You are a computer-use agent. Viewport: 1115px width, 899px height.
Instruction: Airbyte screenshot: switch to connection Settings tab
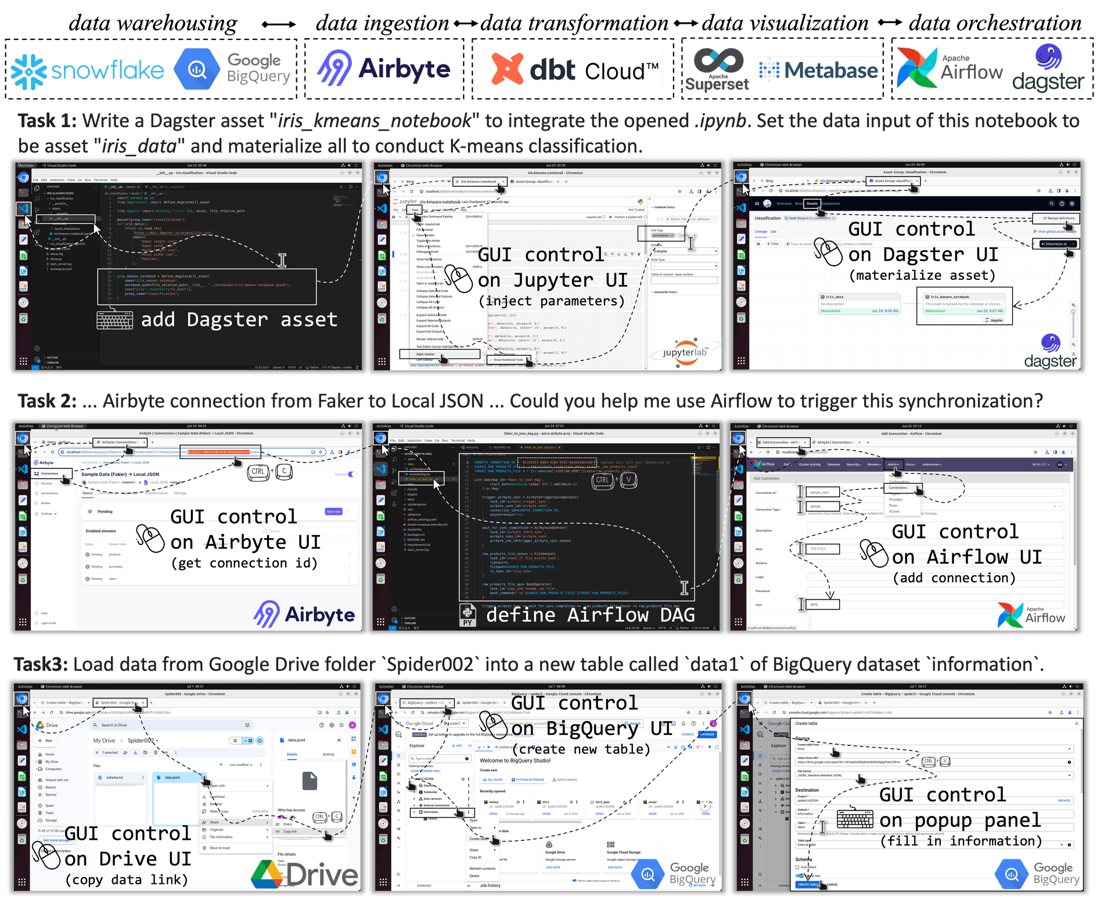(180, 493)
